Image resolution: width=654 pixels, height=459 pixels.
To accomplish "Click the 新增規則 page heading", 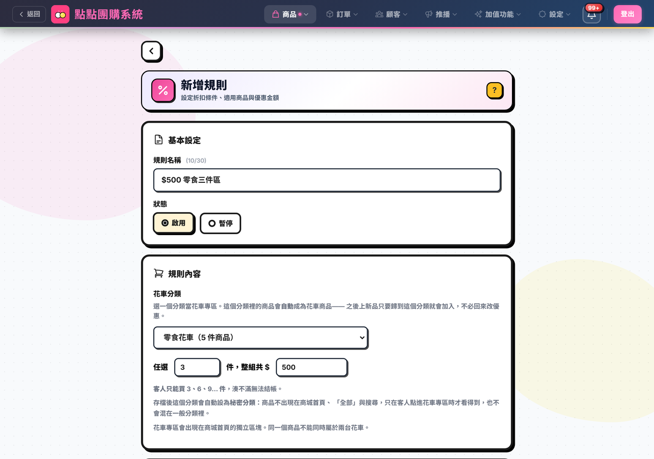I will pyautogui.click(x=204, y=85).
